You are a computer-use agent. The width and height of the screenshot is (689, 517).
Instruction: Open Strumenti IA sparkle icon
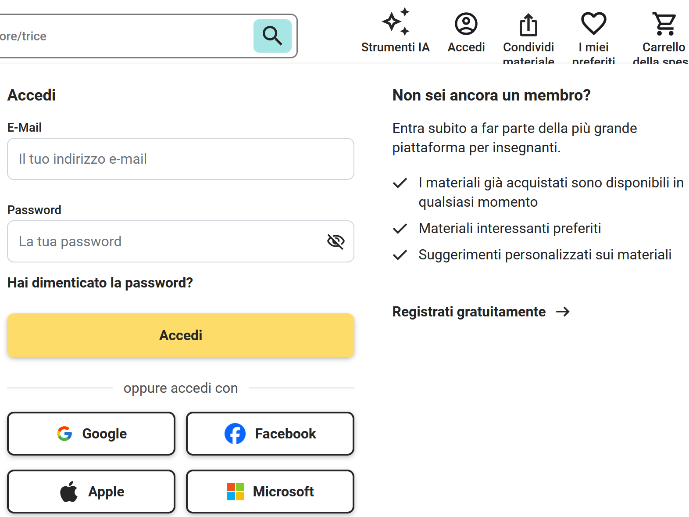coord(396,22)
